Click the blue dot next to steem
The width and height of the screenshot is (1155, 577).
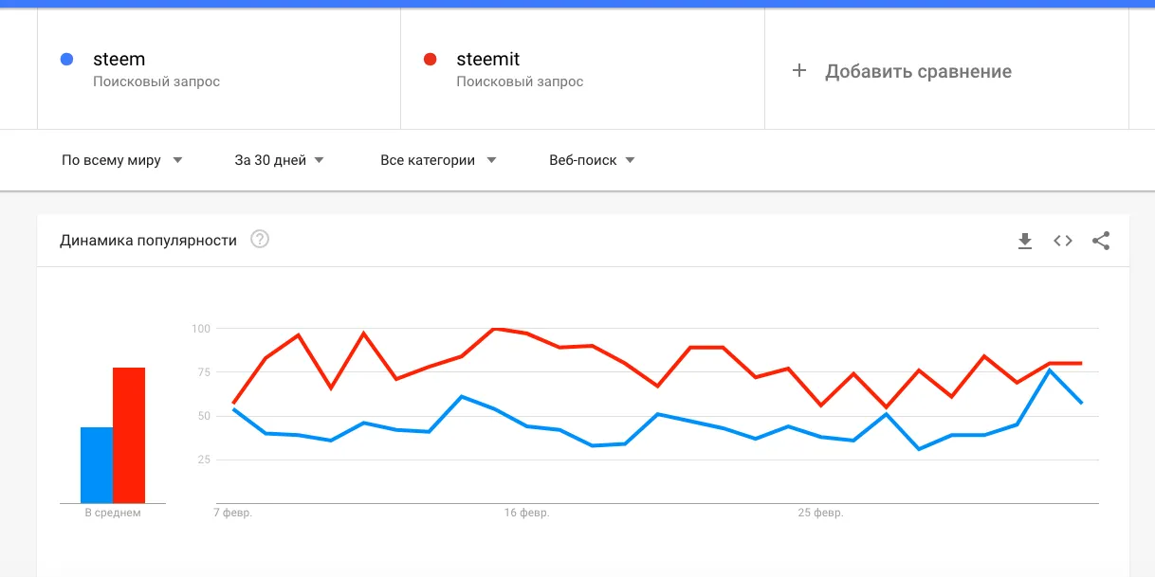pyautogui.click(x=66, y=59)
